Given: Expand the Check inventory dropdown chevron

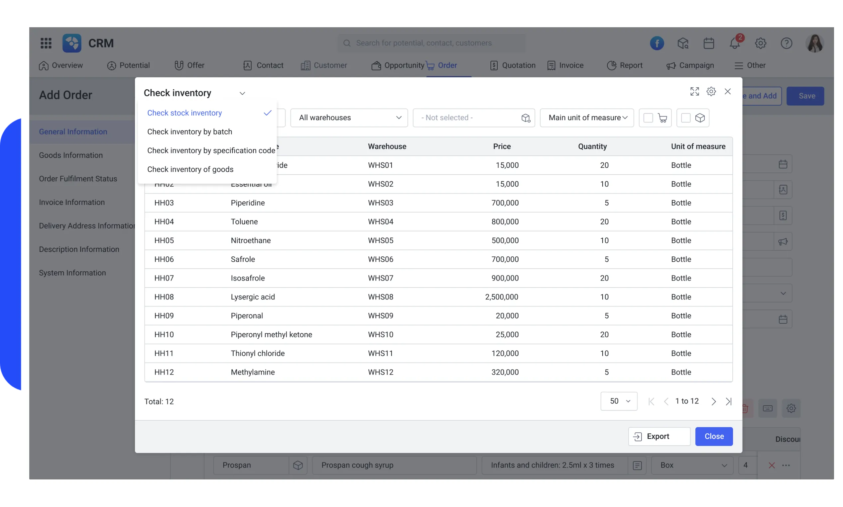Looking at the screenshot, I should 242,93.
